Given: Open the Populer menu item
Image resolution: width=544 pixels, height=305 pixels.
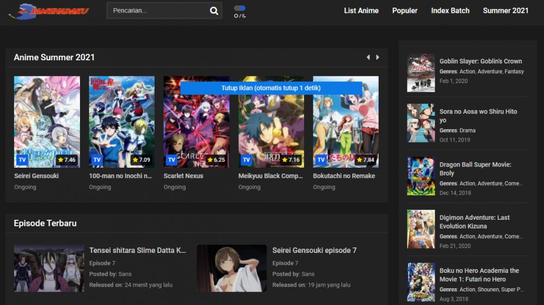Looking at the screenshot, I should click(x=405, y=11).
